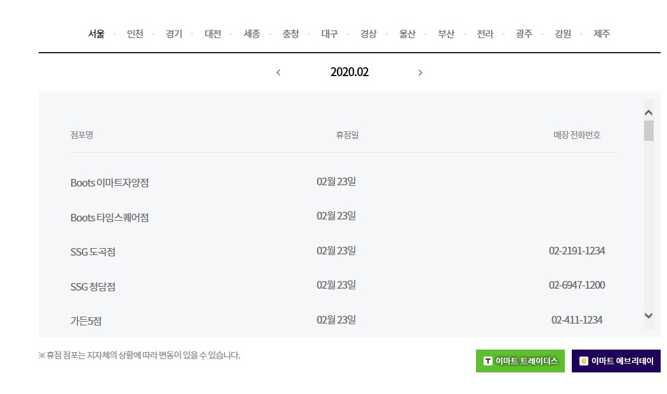The height and width of the screenshot is (394, 667).
Task: Click the next month arrow
Action: point(420,72)
